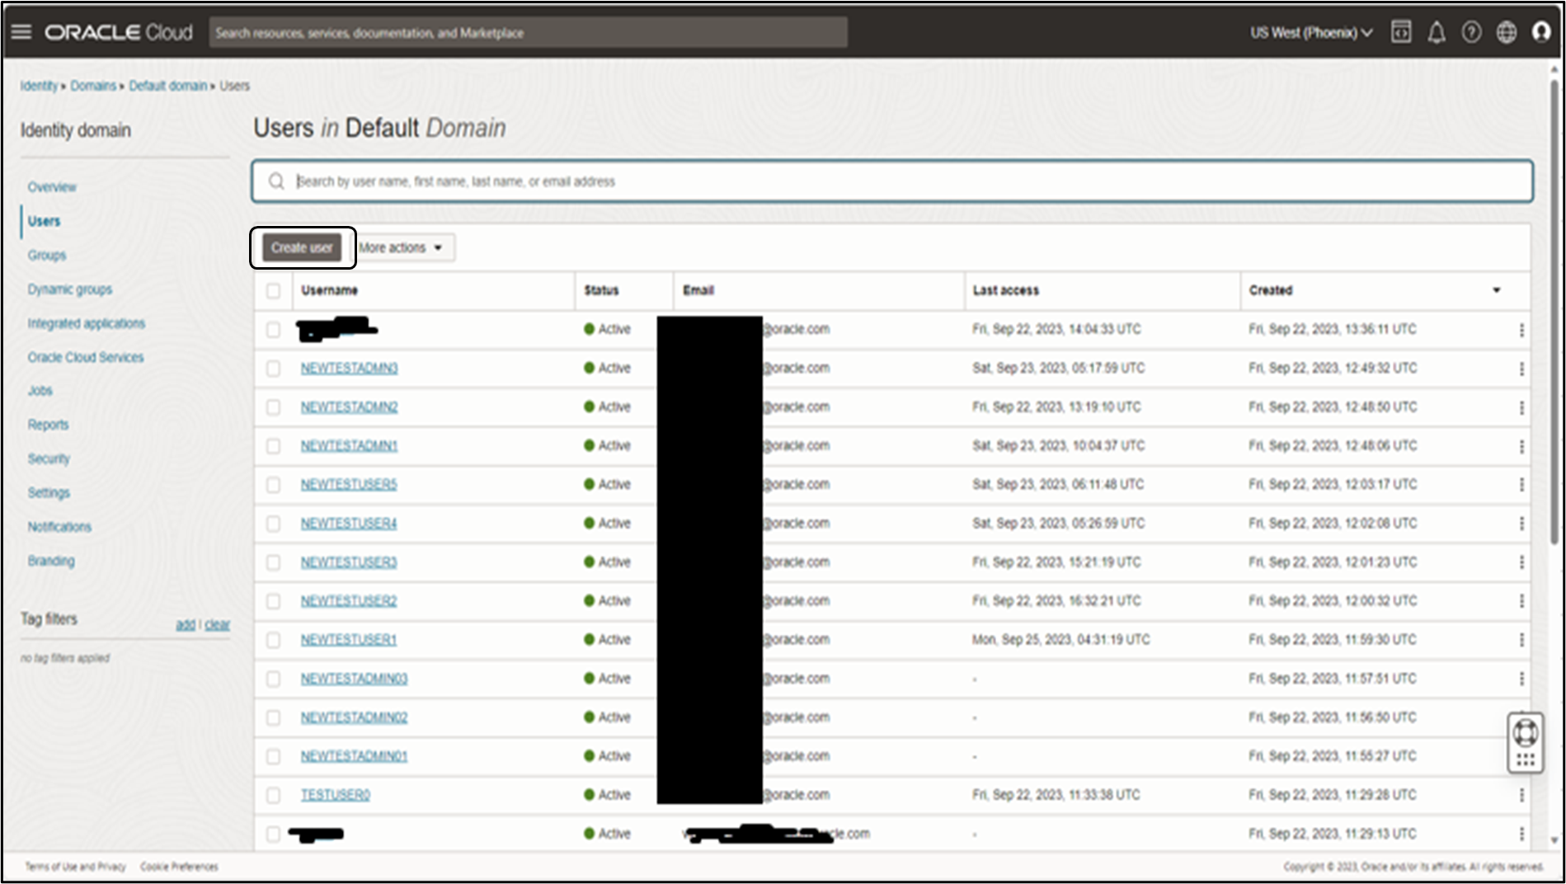The width and height of the screenshot is (1566, 884).
Task: Sort table by Last access column header
Action: pos(1005,290)
